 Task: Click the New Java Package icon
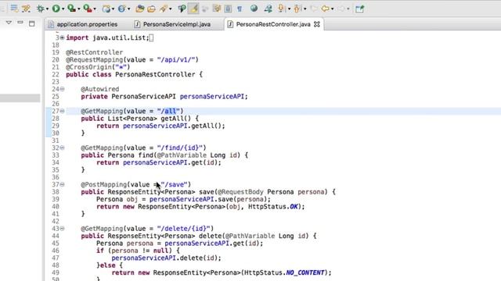[x=106, y=9]
